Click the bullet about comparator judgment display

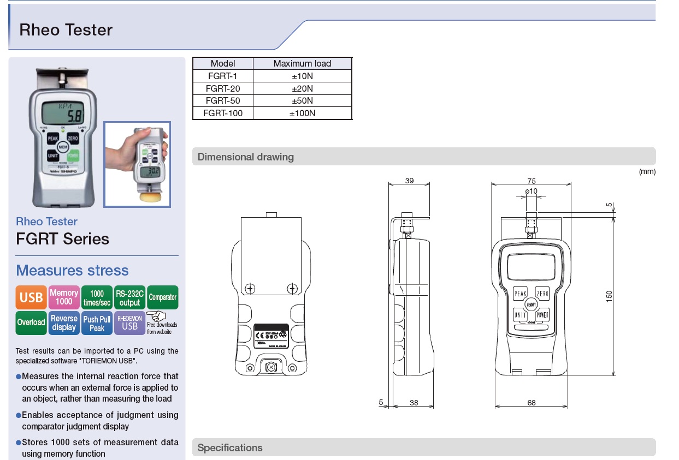[97, 421]
